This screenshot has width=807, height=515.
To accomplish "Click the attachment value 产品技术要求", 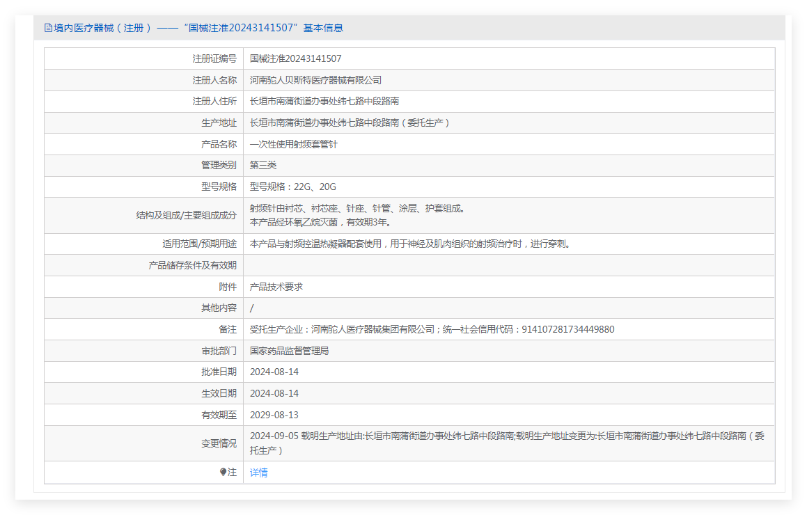I will (276, 287).
